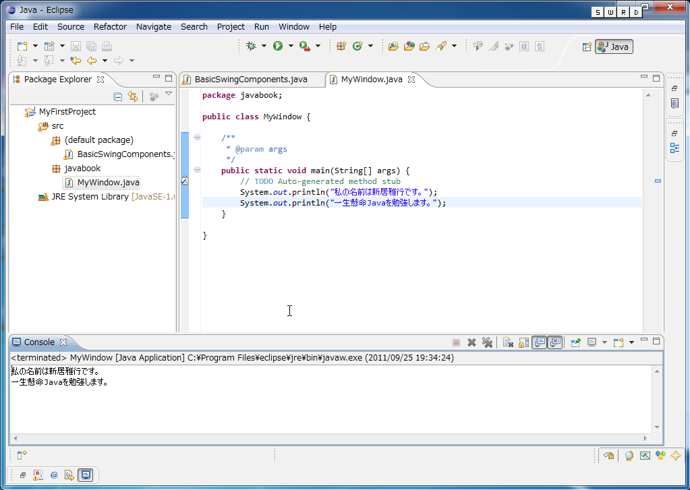Toggle Link with Editor in Package Explorer
Image resolution: width=690 pixels, height=490 pixels.
(x=133, y=96)
